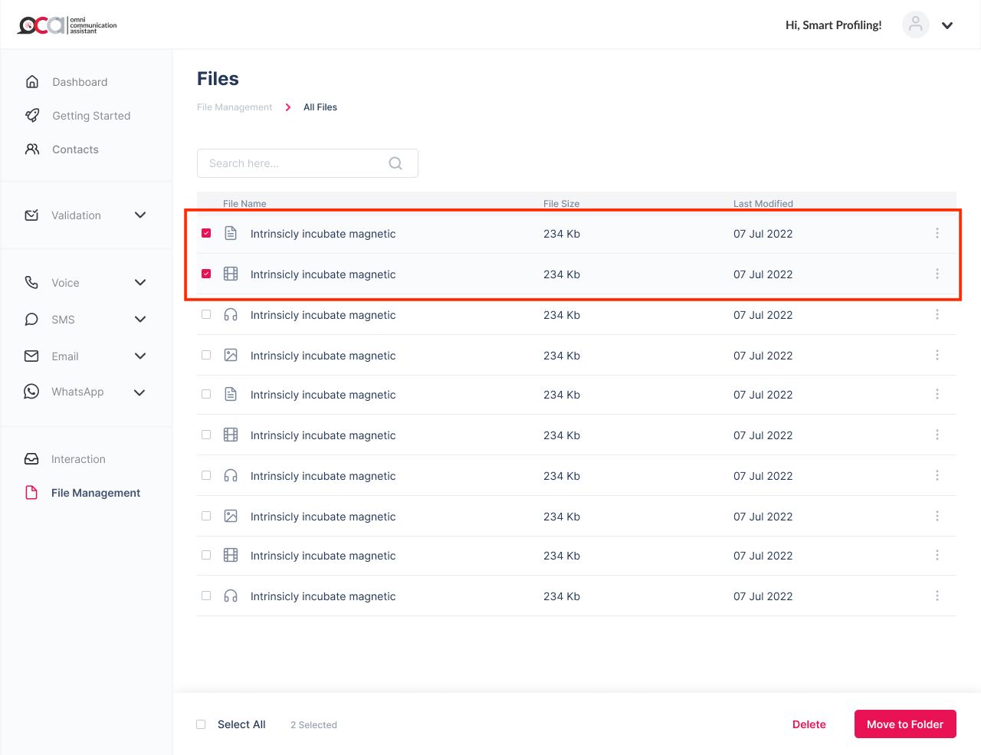Click the Delete button
Image resolution: width=981 pixels, height=755 pixels.
click(809, 724)
